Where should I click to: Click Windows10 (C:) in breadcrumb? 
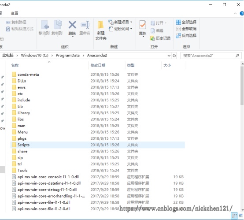[34, 55]
